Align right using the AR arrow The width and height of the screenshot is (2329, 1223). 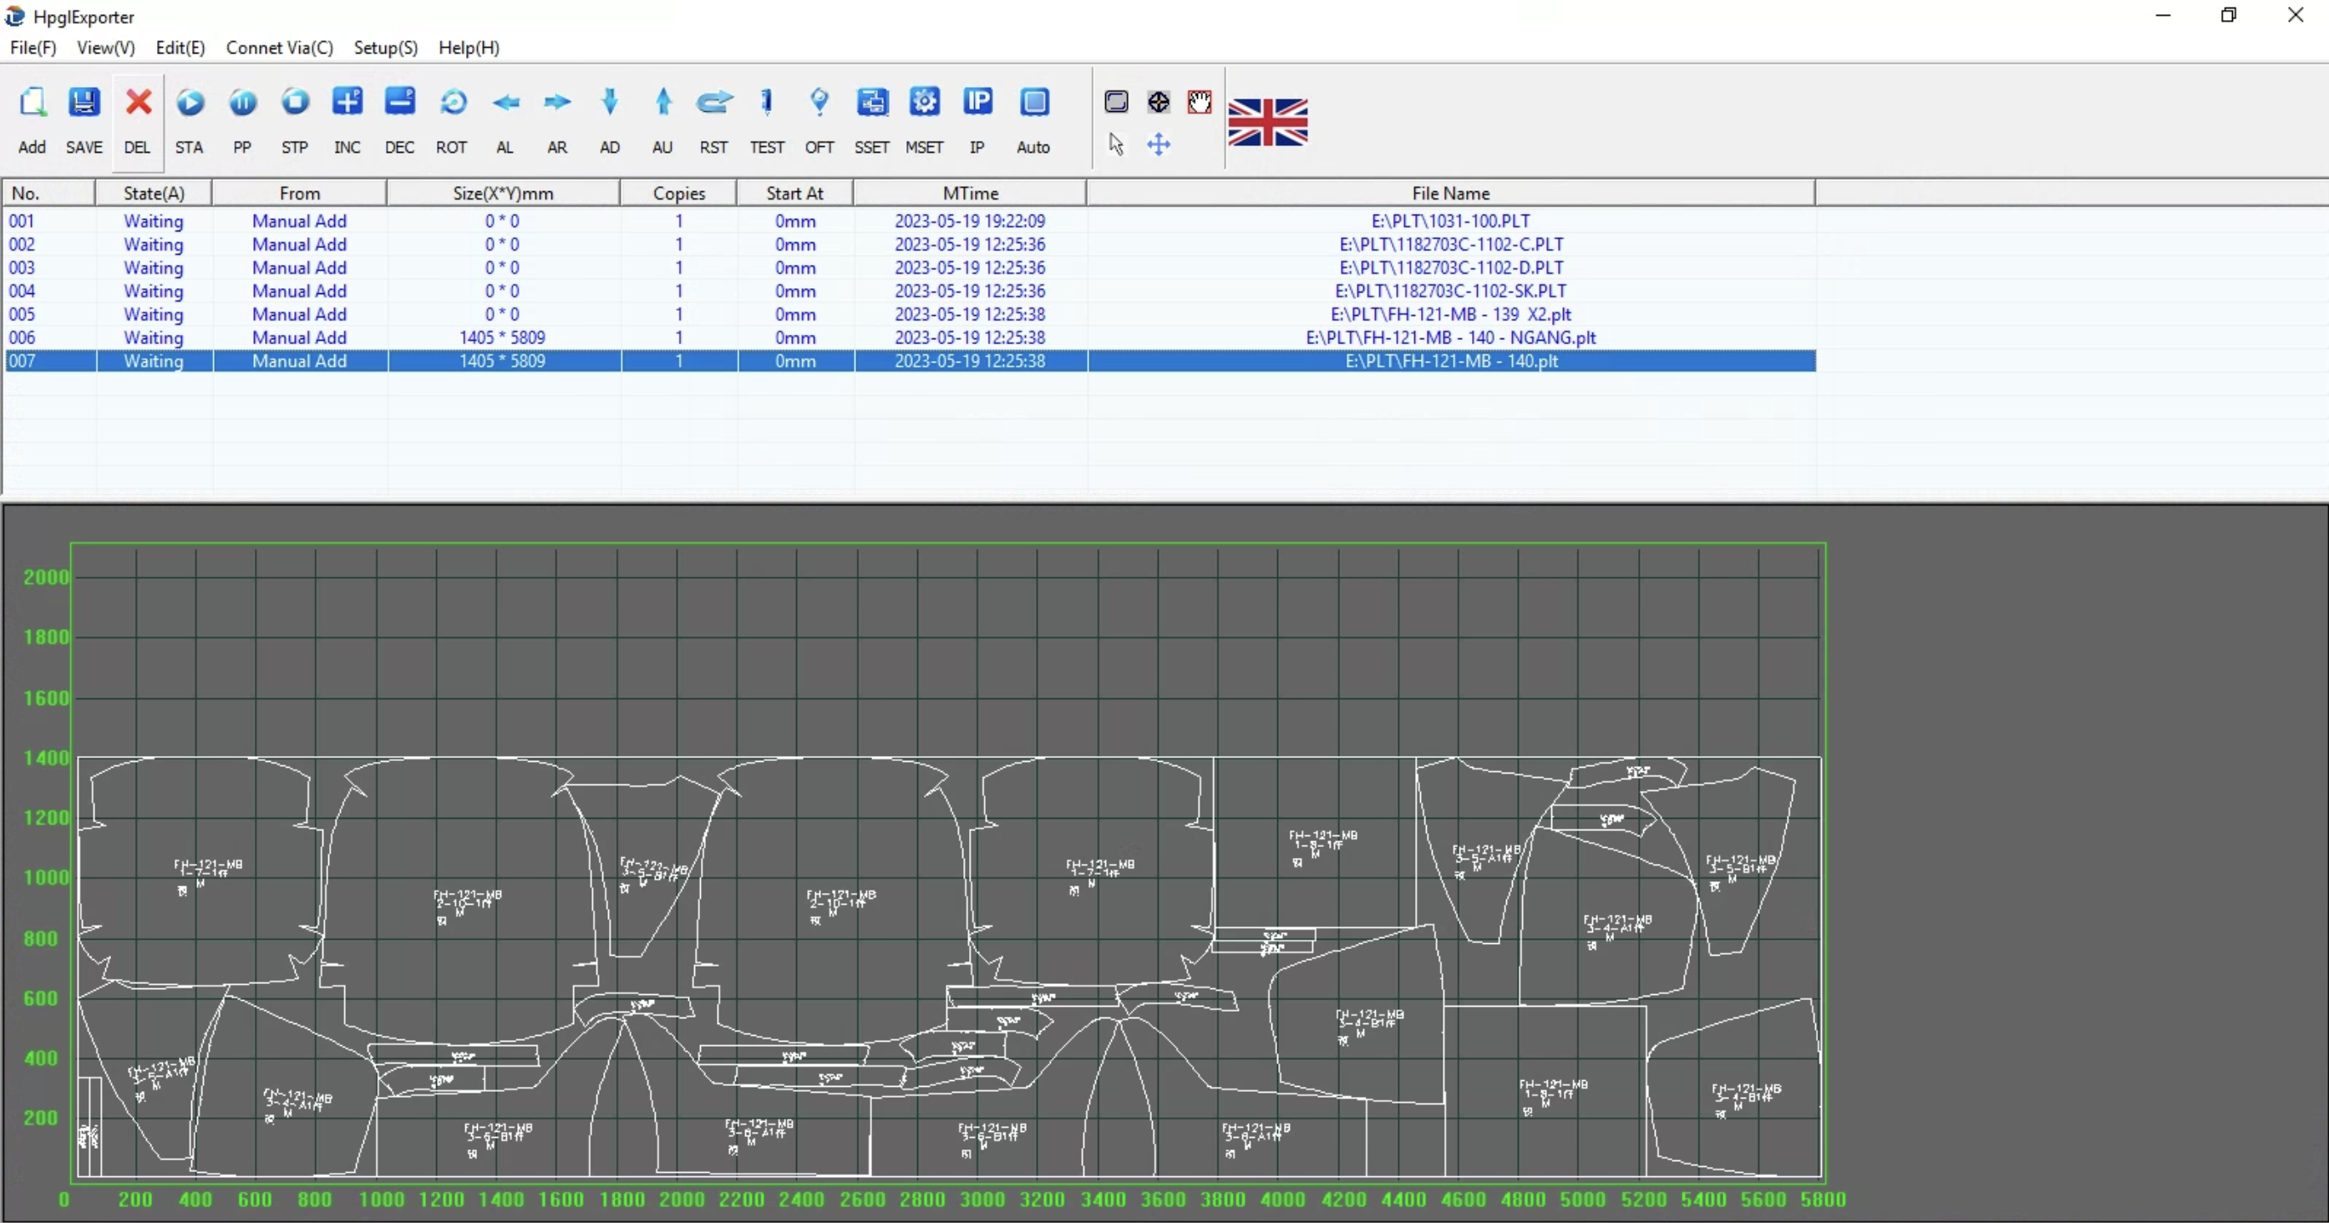558,102
